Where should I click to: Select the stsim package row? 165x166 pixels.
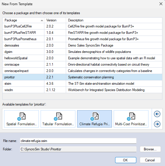point(82,84)
